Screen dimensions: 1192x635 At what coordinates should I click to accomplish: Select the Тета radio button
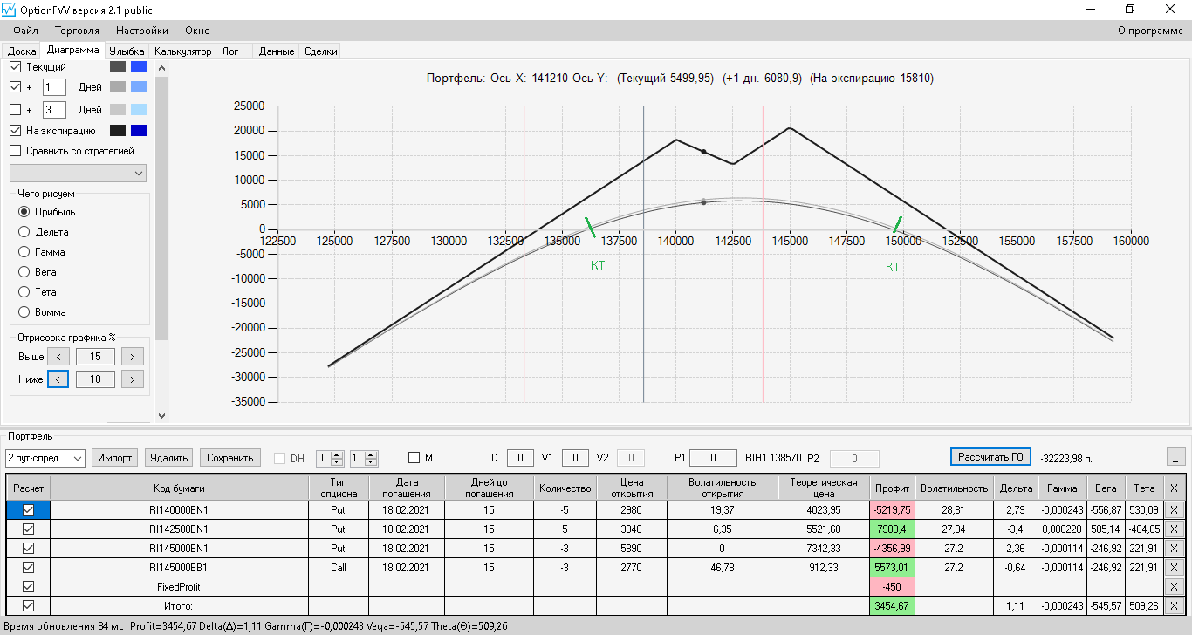pyautogui.click(x=24, y=292)
